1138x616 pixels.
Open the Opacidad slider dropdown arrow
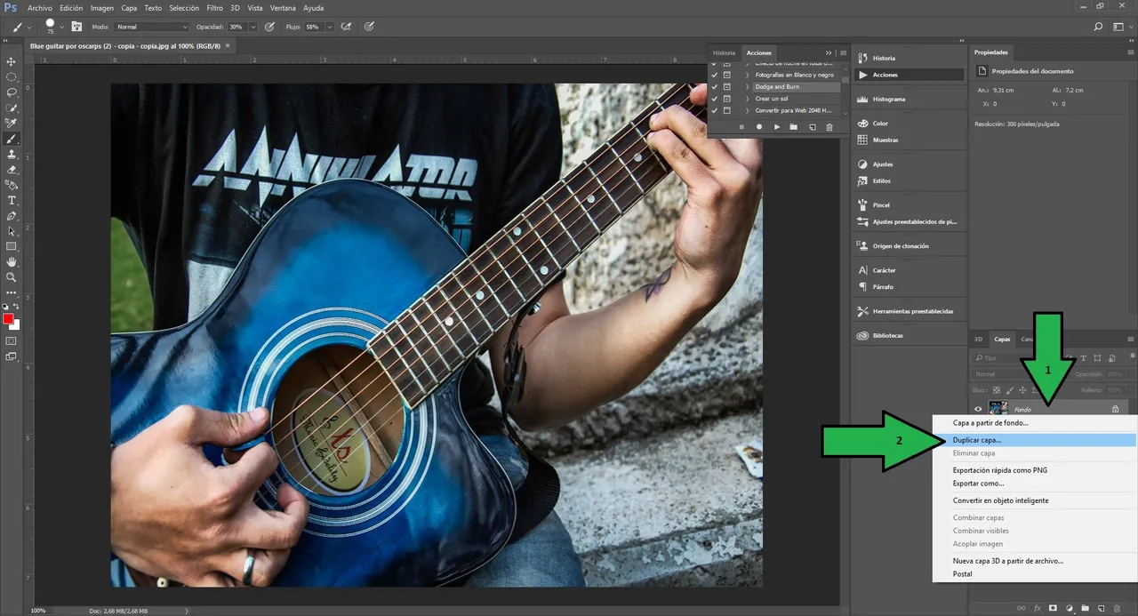click(254, 27)
